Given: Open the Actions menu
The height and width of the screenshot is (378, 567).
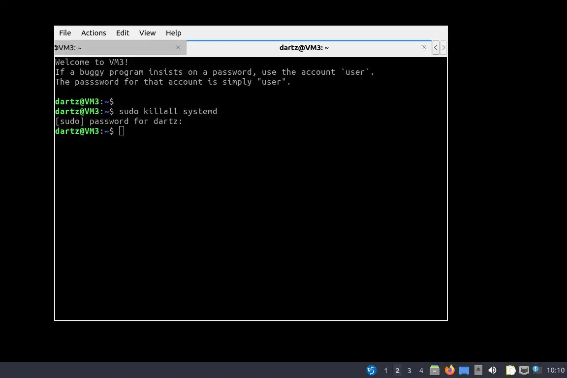Looking at the screenshot, I should [94, 33].
